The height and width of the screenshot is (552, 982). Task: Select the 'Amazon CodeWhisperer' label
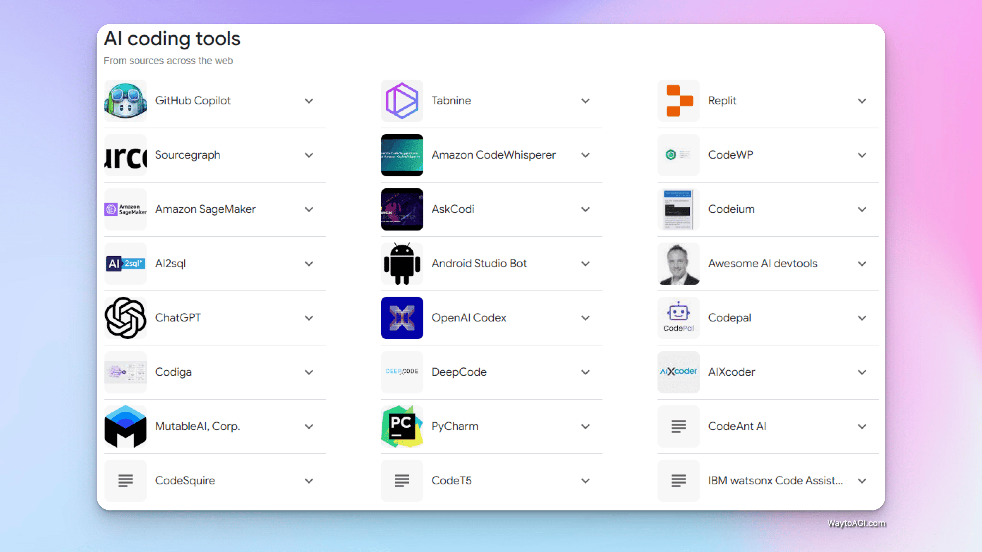coord(494,155)
